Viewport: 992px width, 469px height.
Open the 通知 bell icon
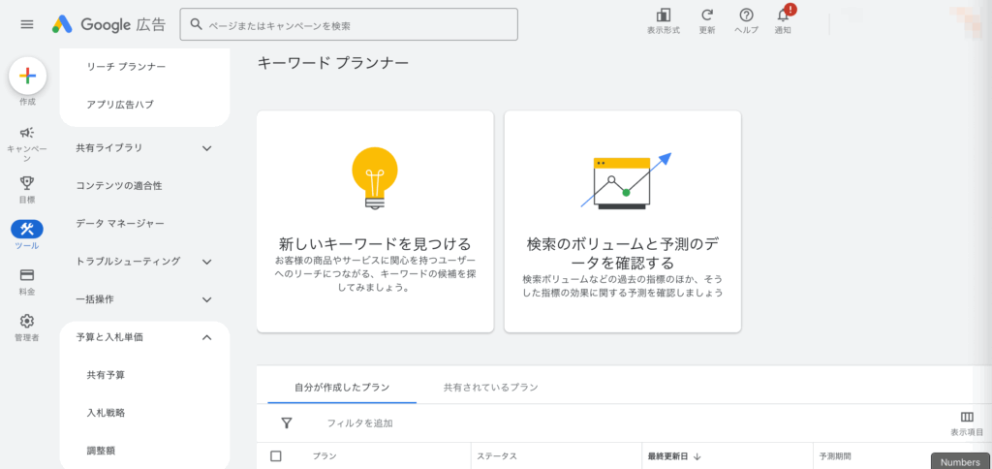point(783,16)
